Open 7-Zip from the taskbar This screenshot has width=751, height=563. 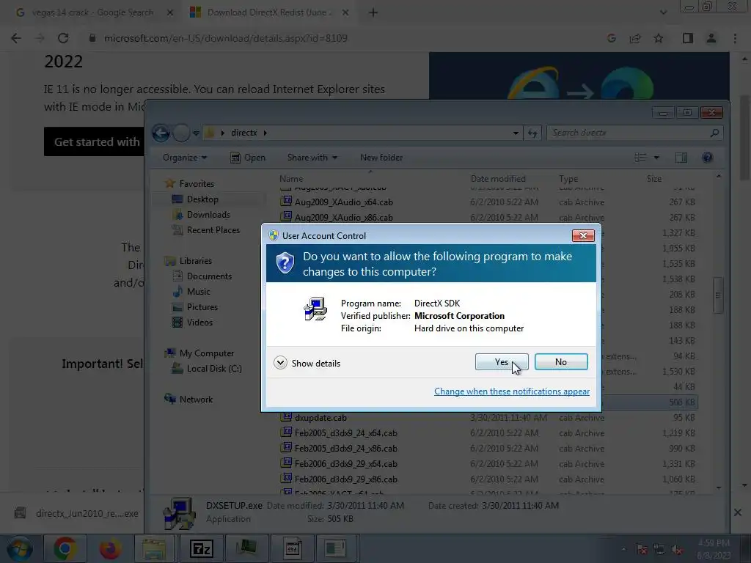click(x=201, y=548)
